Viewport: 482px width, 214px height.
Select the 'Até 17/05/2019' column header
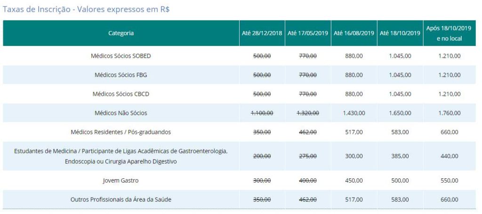pyautogui.click(x=308, y=33)
